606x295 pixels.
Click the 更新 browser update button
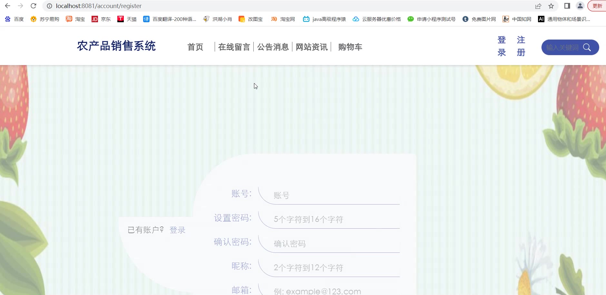point(597,6)
